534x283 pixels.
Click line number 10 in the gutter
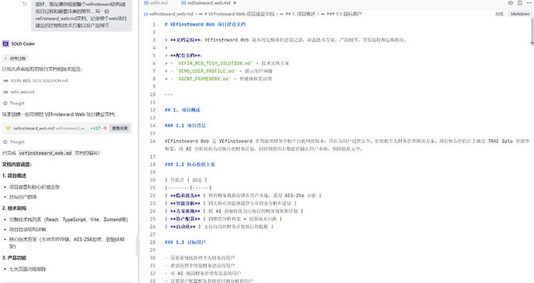pos(152,94)
